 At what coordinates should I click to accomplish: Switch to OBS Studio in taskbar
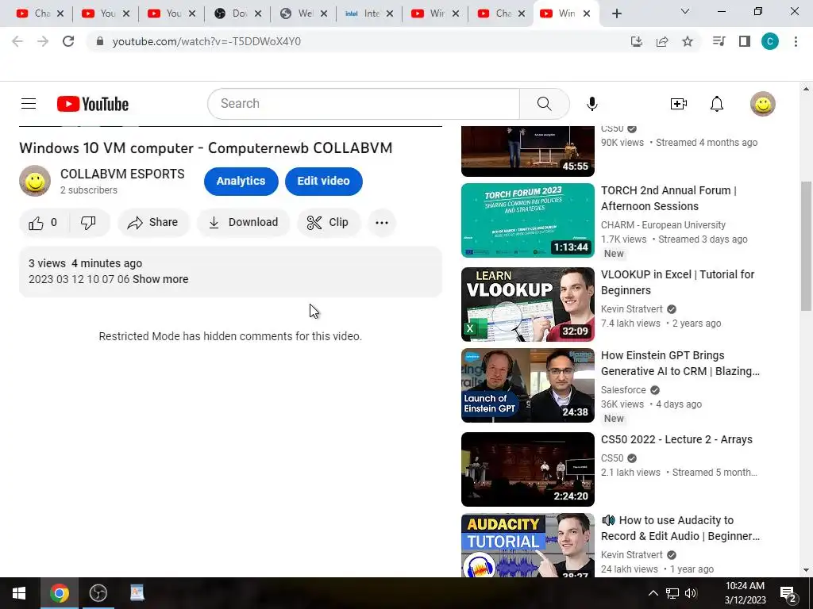click(98, 593)
